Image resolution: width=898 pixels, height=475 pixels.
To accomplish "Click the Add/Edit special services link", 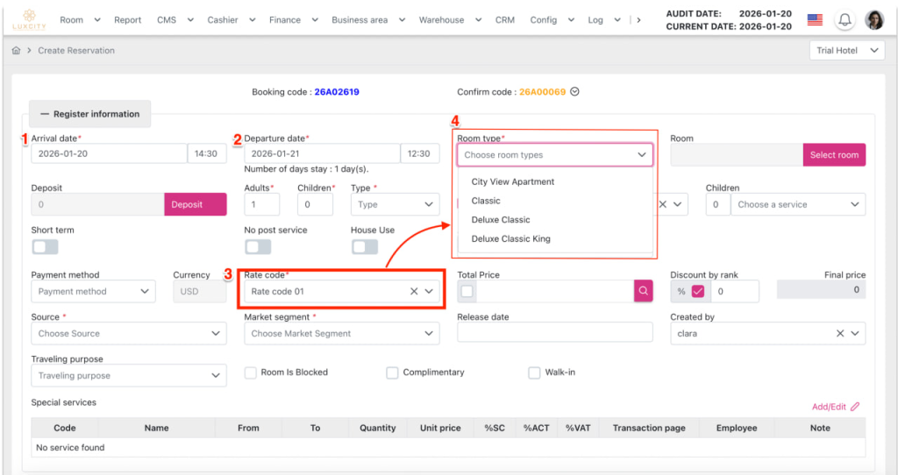I will point(836,407).
